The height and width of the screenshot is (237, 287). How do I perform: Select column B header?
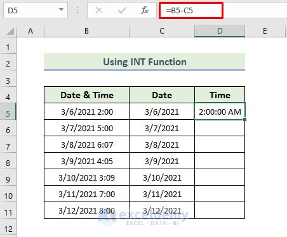pyautogui.click(x=86, y=31)
